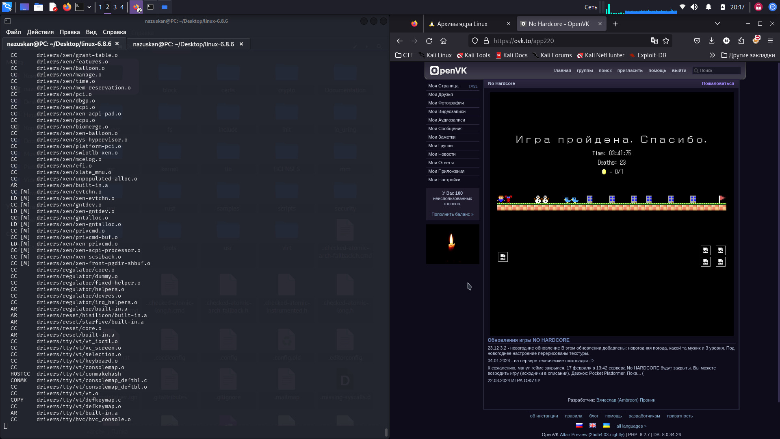The image size is (780, 439).
Task: Click the translate page icon in address bar
Action: (x=654, y=41)
